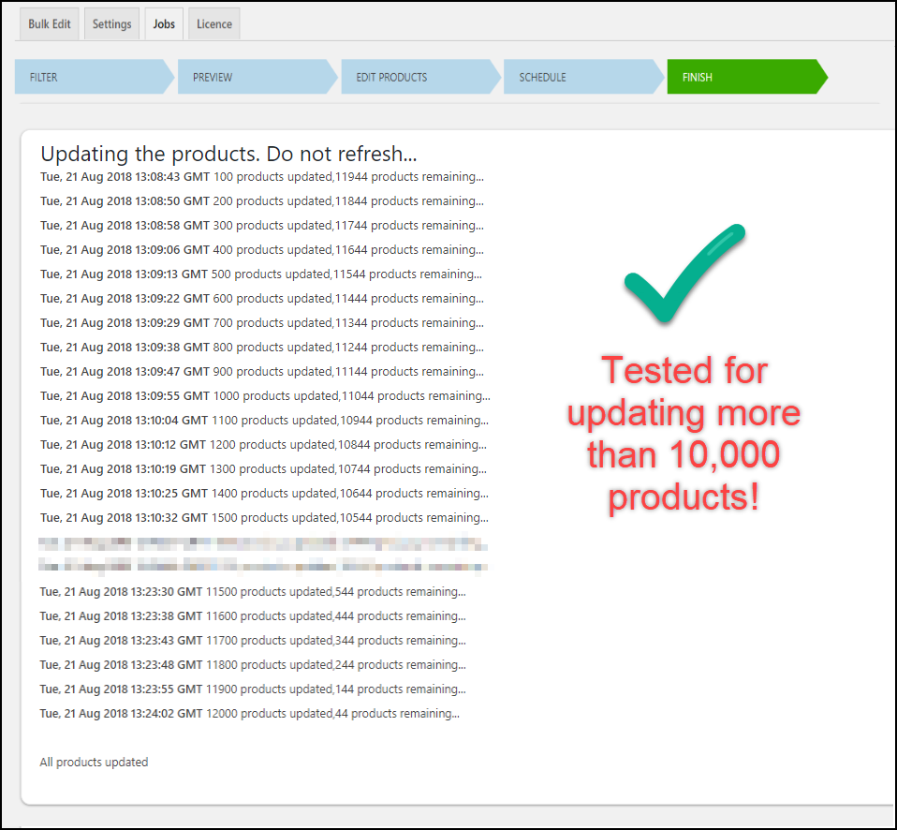897x830 pixels.
Task: Click log entry '400 products updated,11644 products remaining'
Action: coord(262,250)
